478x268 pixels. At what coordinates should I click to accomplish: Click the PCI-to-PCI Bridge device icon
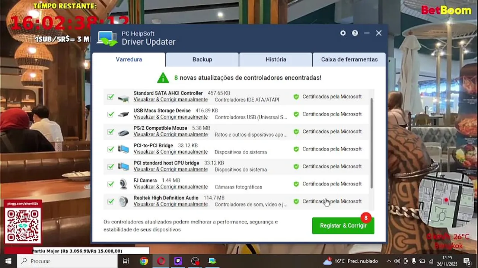point(123,149)
